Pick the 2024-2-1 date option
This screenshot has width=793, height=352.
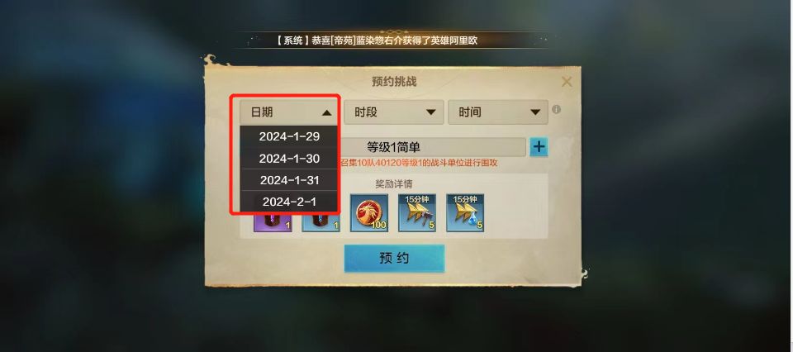click(x=289, y=202)
